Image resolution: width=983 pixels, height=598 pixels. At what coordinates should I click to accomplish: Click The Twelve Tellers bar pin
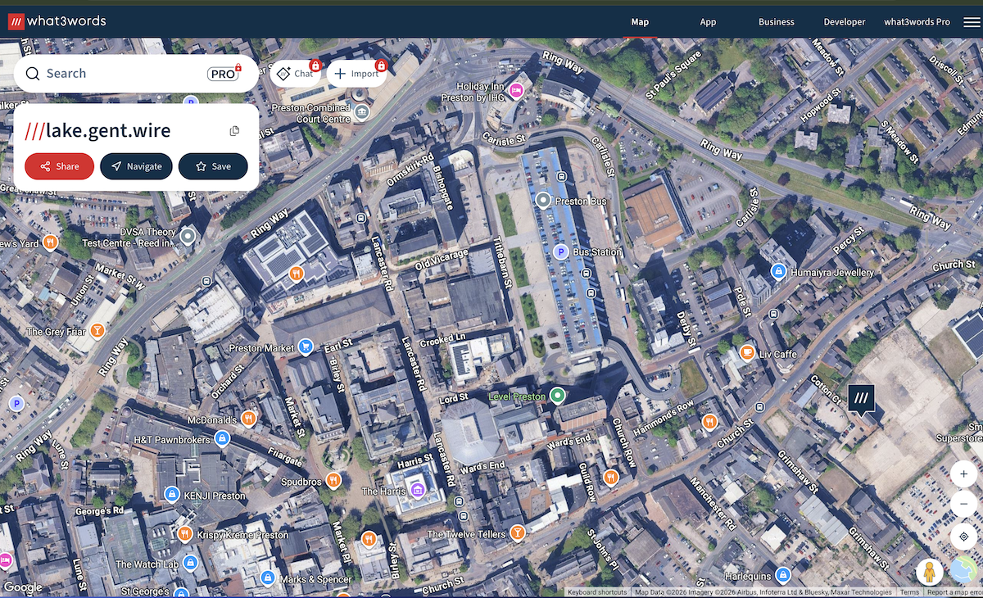pyautogui.click(x=518, y=534)
